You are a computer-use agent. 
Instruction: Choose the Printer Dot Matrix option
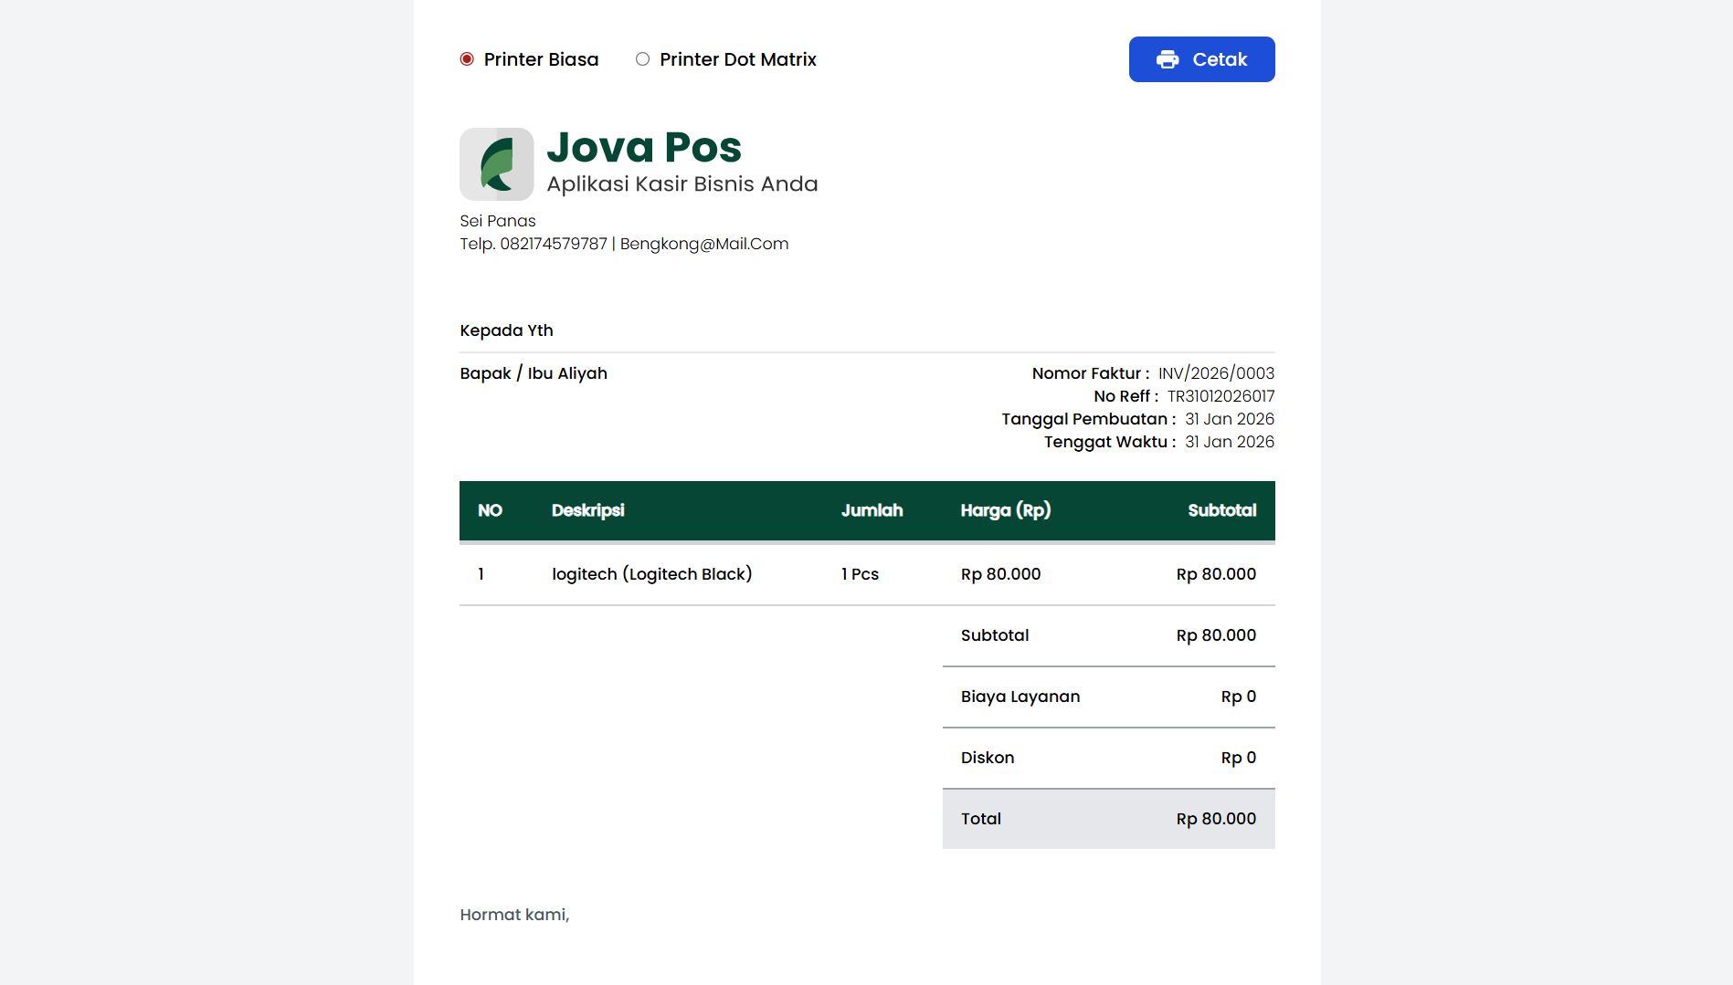coord(643,59)
